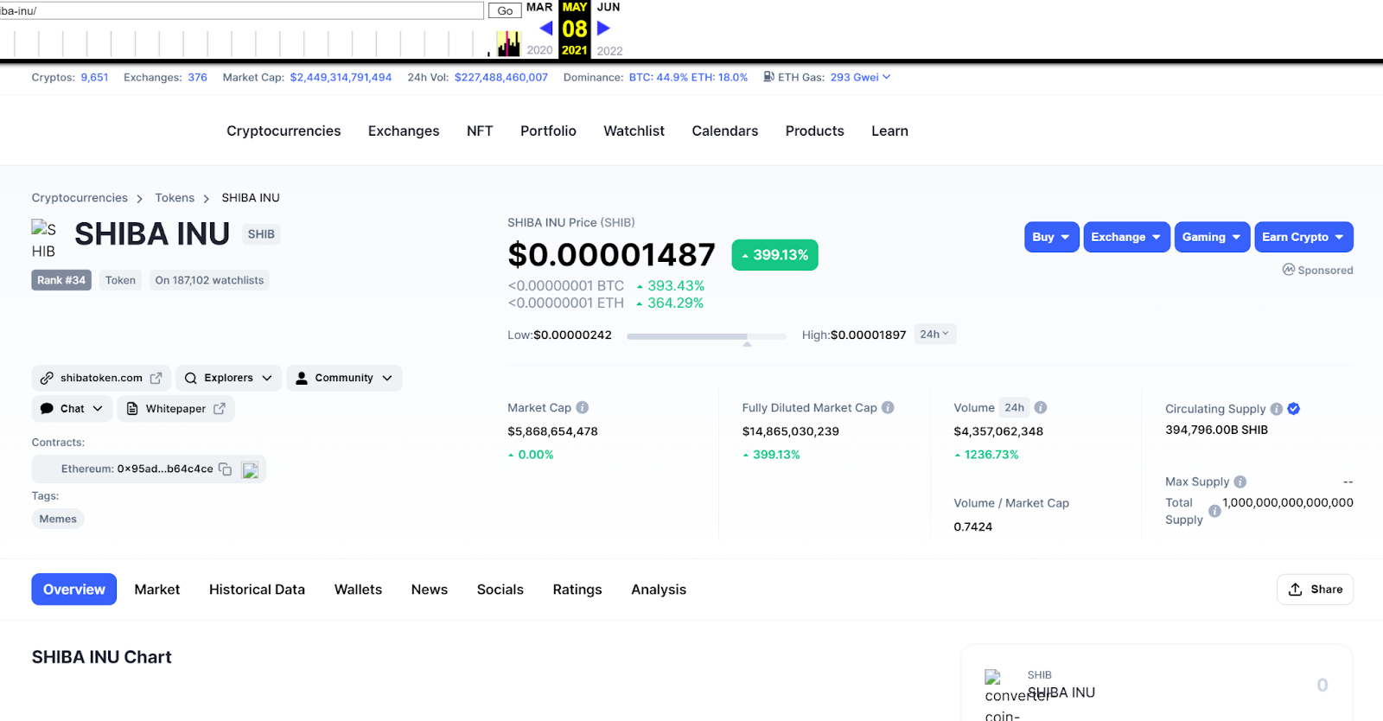Open the Learn menu
1383x721 pixels.
click(x=889, y=131)
